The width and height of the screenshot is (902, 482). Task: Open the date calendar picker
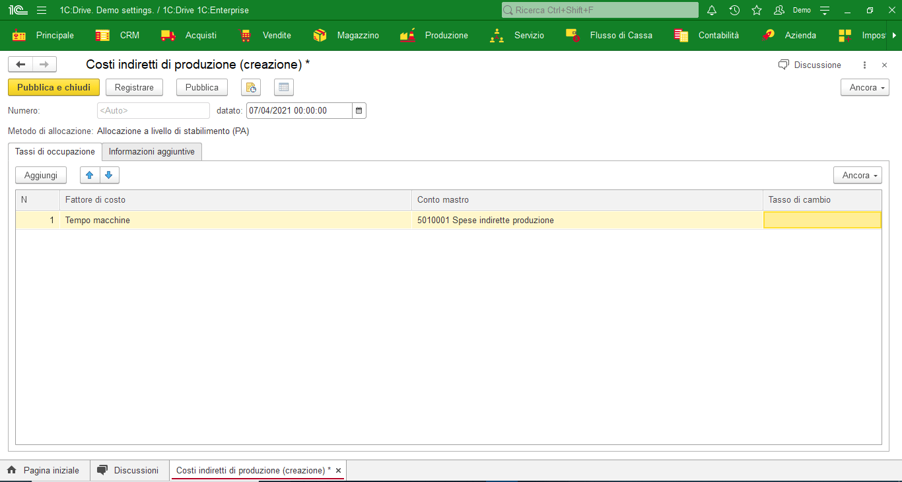tap(359, 110)
